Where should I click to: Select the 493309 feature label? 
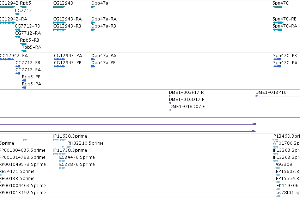pos(284,164)
